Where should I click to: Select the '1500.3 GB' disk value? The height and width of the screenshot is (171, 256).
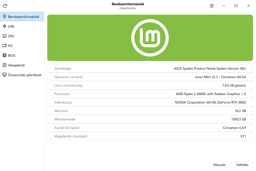pyautogui.click(x=238, y=119)
